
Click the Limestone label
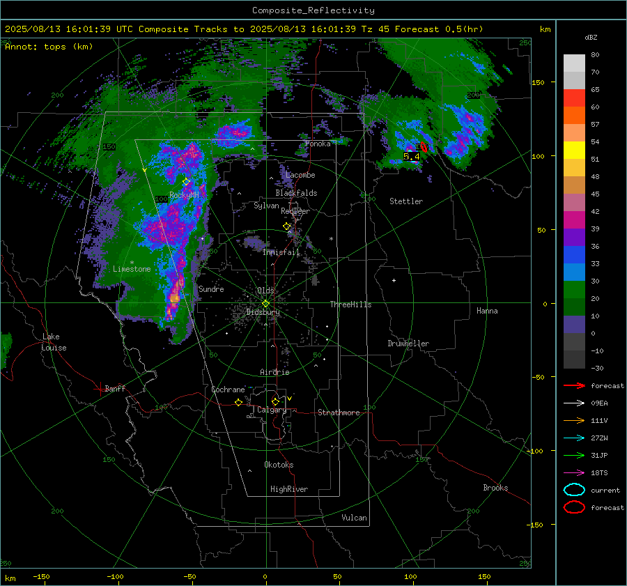point(132,269)
